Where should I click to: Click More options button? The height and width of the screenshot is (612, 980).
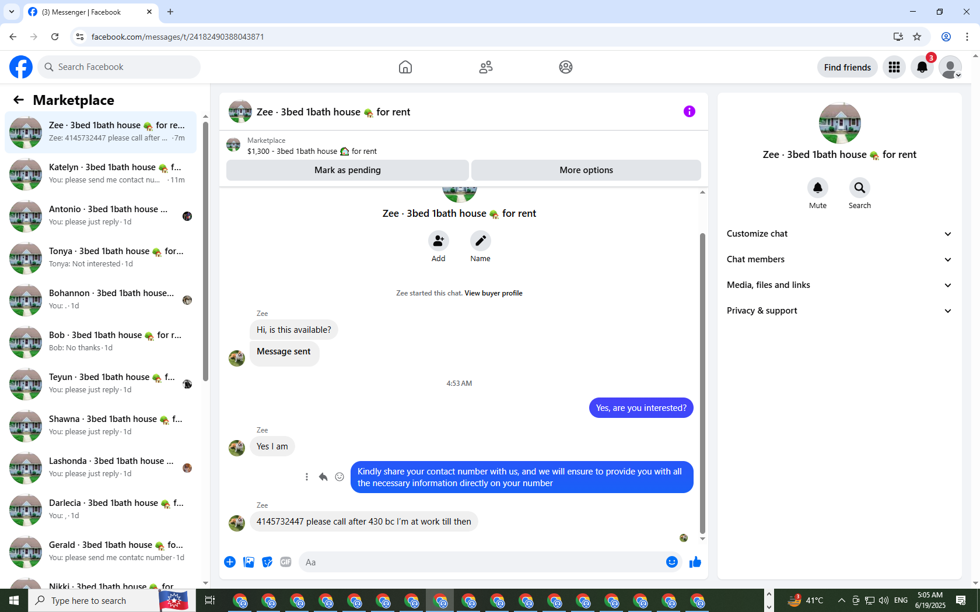click(x=586, y=170)
